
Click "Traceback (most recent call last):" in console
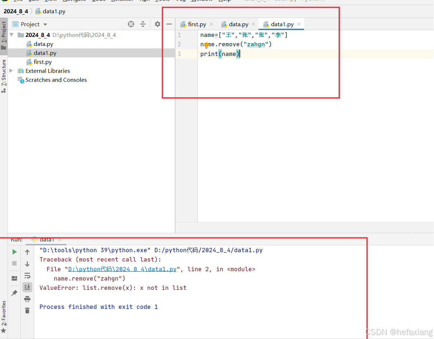(x=101, y=259)
